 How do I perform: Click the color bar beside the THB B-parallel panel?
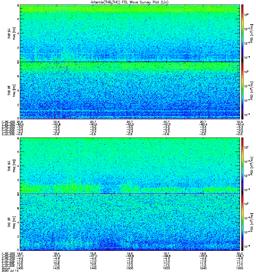(242, 90)
